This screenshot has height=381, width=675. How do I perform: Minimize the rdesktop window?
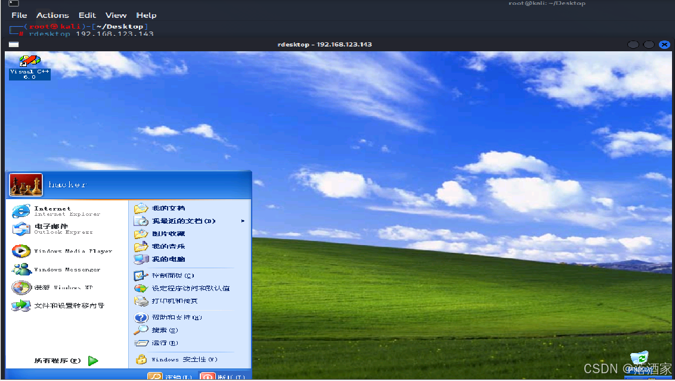[x=633, y=44]
